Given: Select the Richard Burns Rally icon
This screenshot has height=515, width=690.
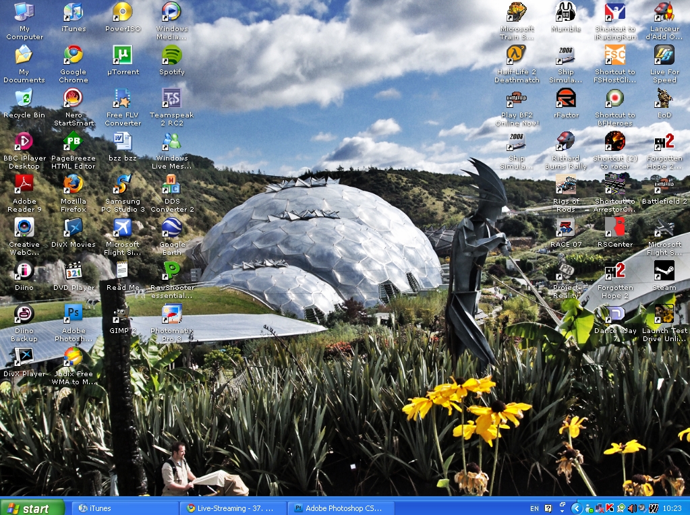Looking at the screenshot, I should pyautogui.click(x=566, y=142).
